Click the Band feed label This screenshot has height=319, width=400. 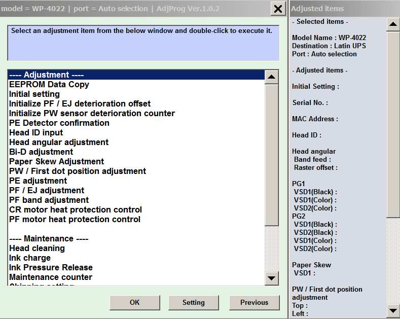pos(312,159)
